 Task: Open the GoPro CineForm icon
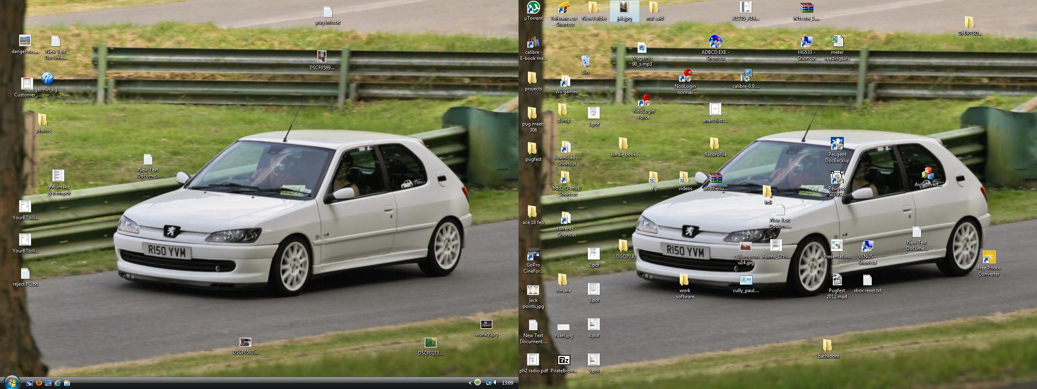(533, 255)
